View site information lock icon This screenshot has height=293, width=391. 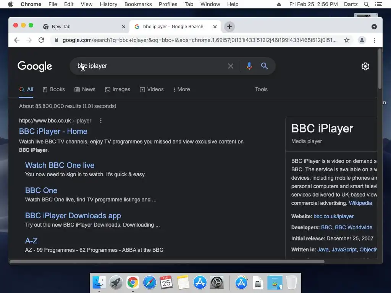click(x=57, y=40)
